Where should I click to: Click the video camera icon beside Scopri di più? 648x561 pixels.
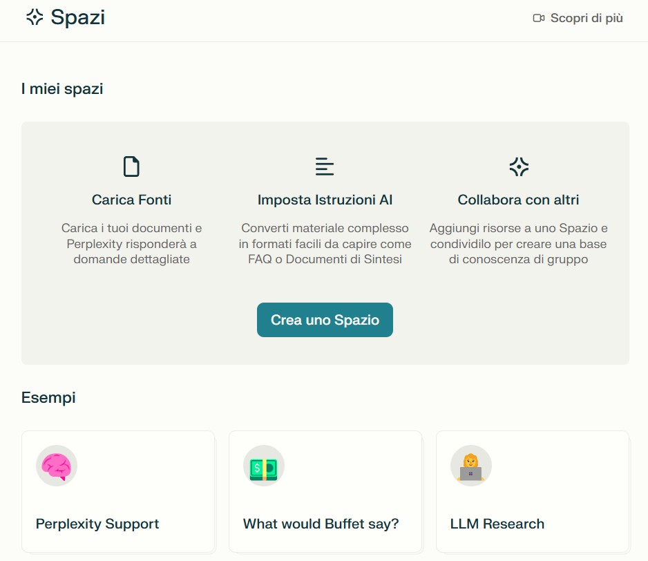tap(538, 19)
